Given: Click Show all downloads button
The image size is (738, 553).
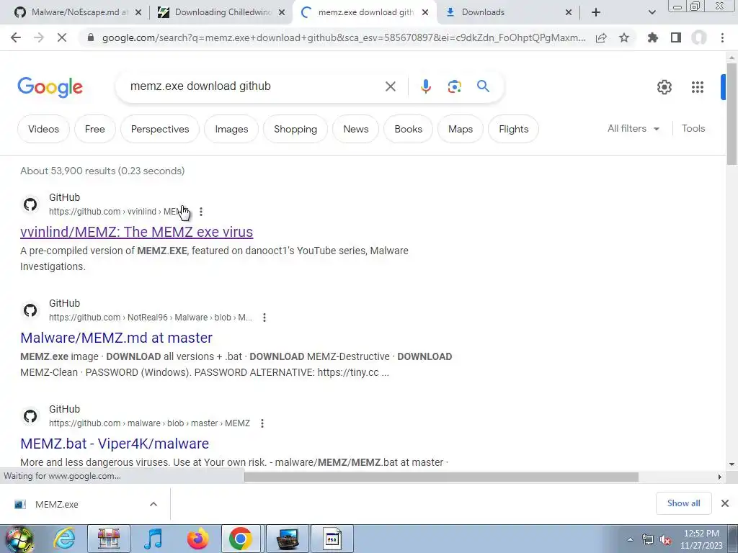Looking at the screenshot, I should pos(683,503).
